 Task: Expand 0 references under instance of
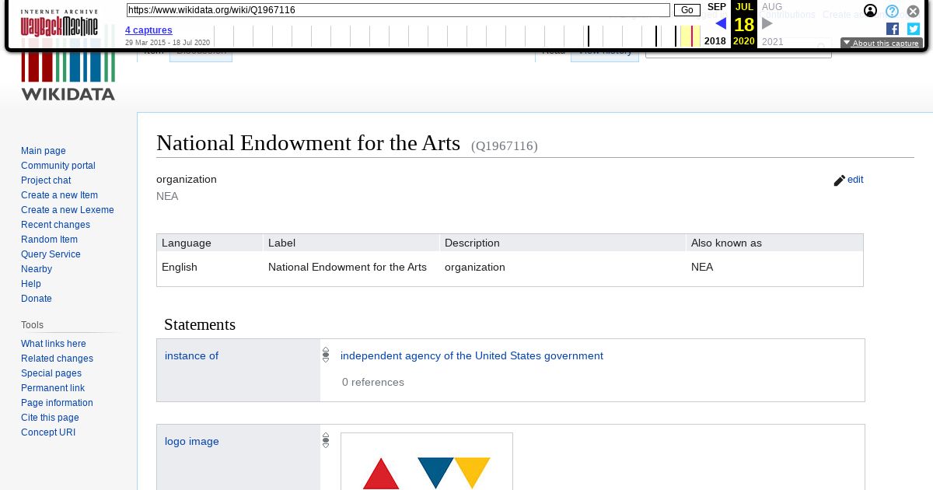pos(373,382)
